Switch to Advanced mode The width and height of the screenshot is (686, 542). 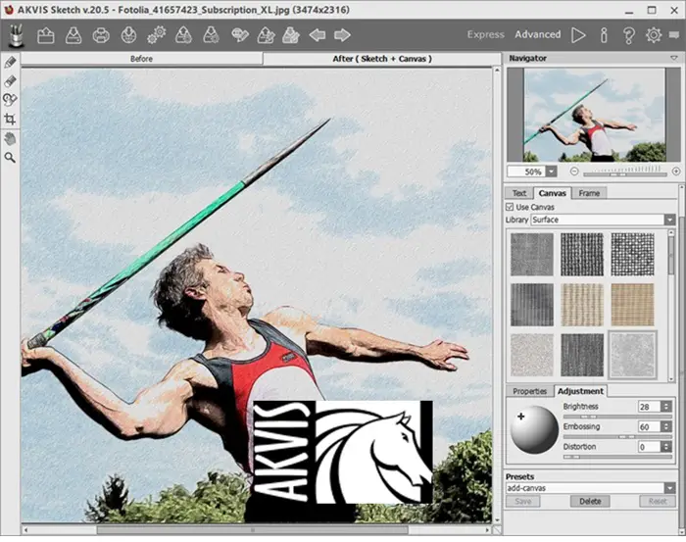pos(538,34)
